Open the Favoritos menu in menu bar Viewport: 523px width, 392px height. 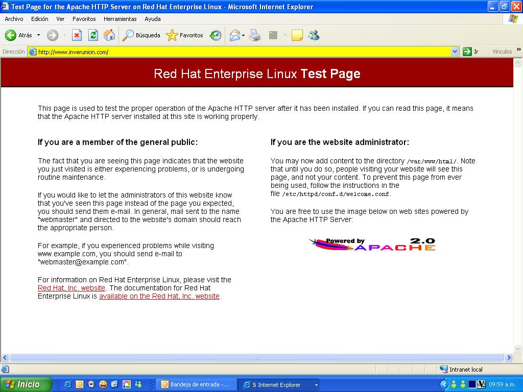(84, 19)
